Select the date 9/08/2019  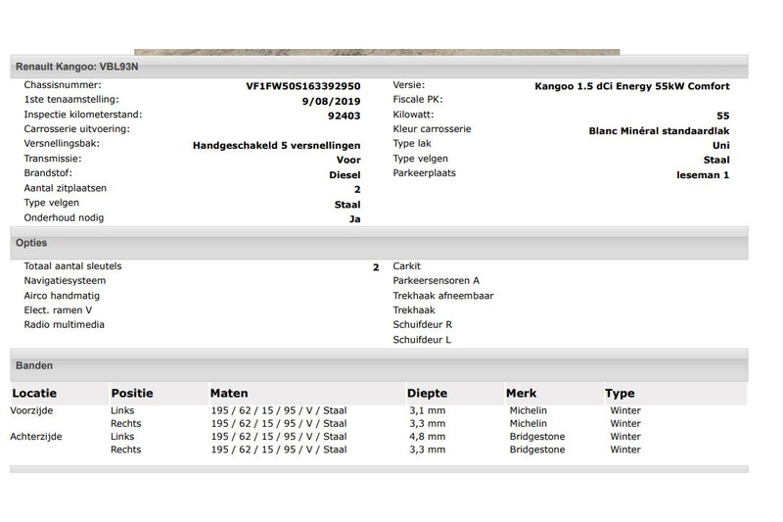[332, 101]
